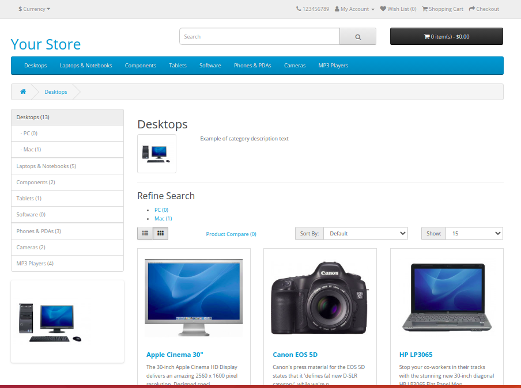Select Laptops & Notebooks (5) in sidebar
The image size is (521, 388).
pyautogui.click(x=67, y=166)
